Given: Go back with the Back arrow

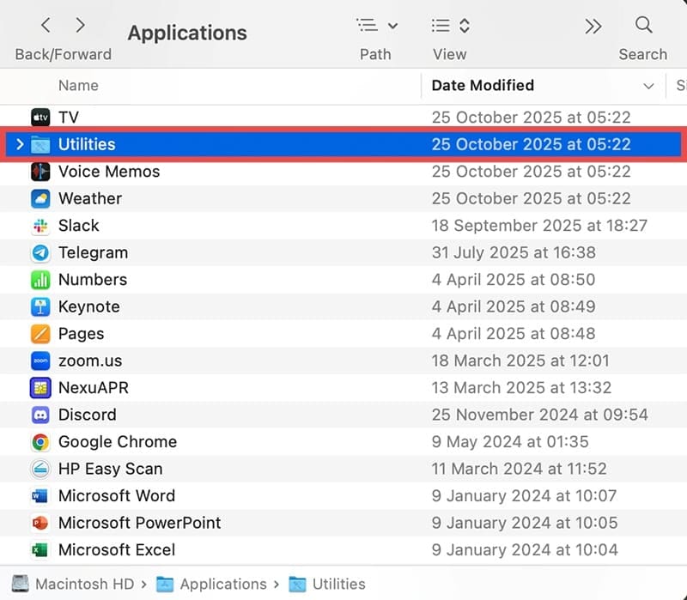Looking at the screenshot, I should tap(46, 26).
